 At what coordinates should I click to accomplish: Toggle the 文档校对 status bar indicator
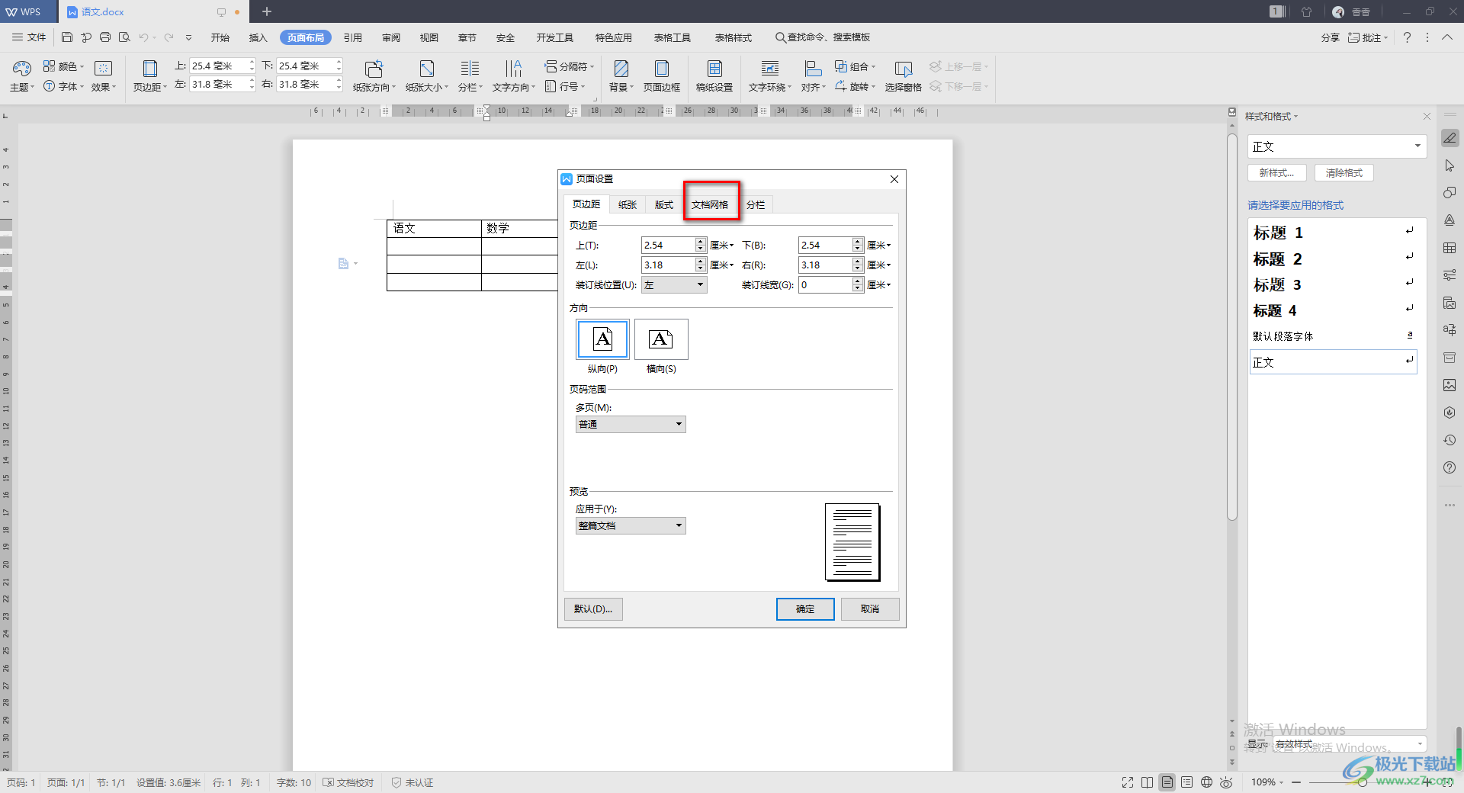tap(348, 782)
